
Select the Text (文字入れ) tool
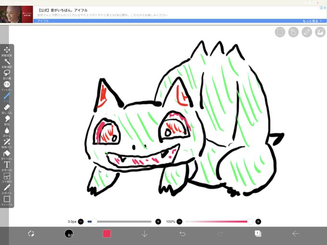pyautogui.click(x=7, y=166)
